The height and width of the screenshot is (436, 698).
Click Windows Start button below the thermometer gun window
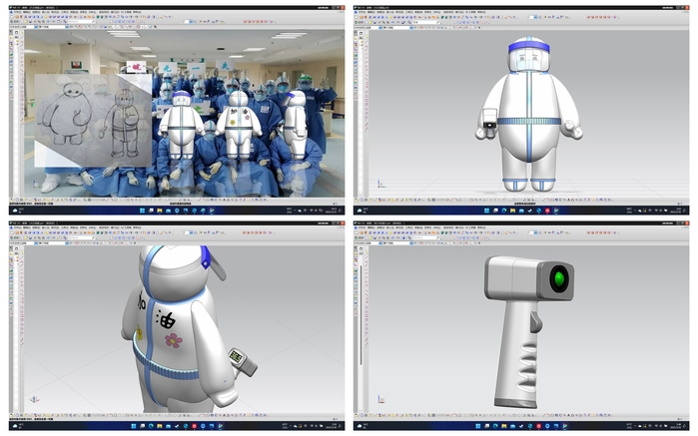click(482, 427)
